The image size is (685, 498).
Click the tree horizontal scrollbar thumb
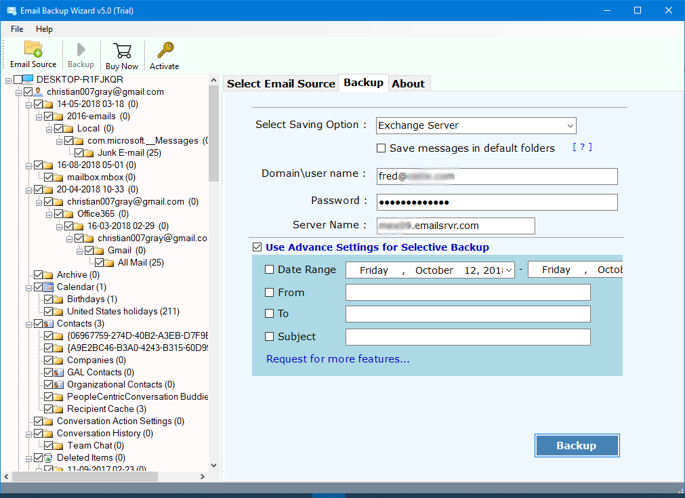(84, 476)
